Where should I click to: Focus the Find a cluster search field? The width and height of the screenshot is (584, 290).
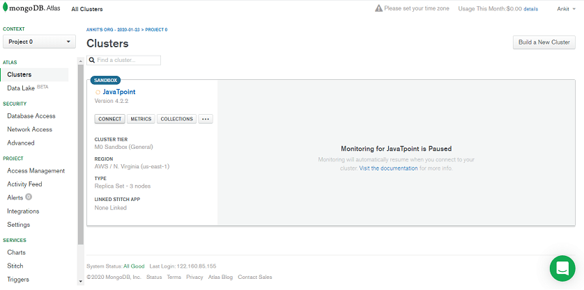pyautogui.click(x=123, y=61)
